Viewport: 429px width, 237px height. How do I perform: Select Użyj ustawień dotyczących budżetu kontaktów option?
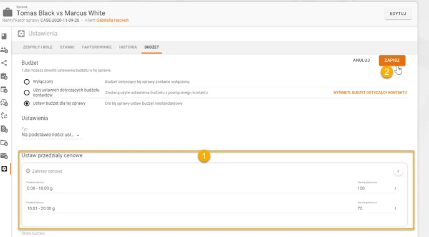point(27,92)
